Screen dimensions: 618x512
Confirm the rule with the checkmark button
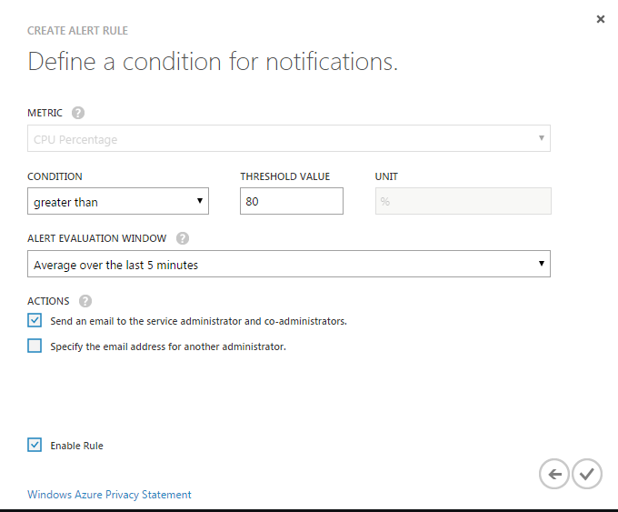click(x=587, y=473)
